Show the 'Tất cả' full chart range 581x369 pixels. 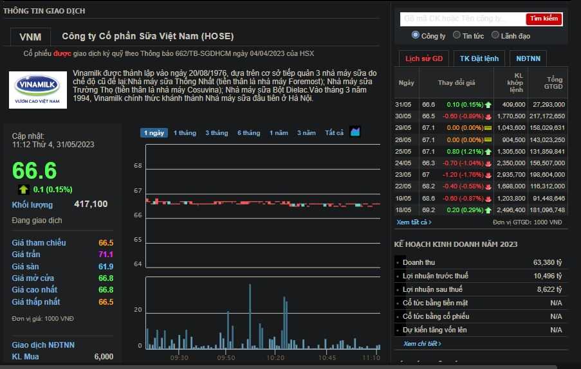pyautogui.click(x=334, y=133)
